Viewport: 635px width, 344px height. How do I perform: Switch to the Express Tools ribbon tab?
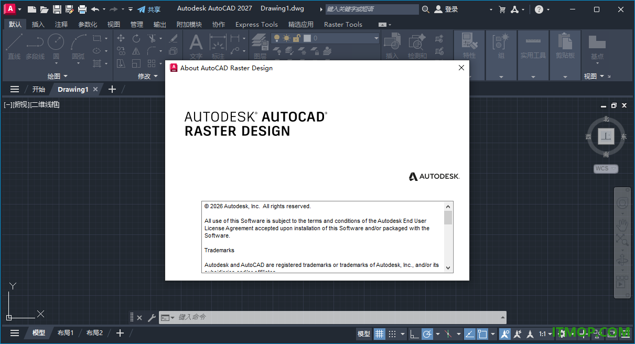coord(257,25)
